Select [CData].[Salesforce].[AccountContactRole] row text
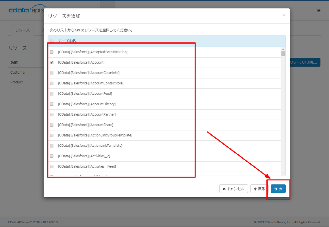 coord(91,83)
